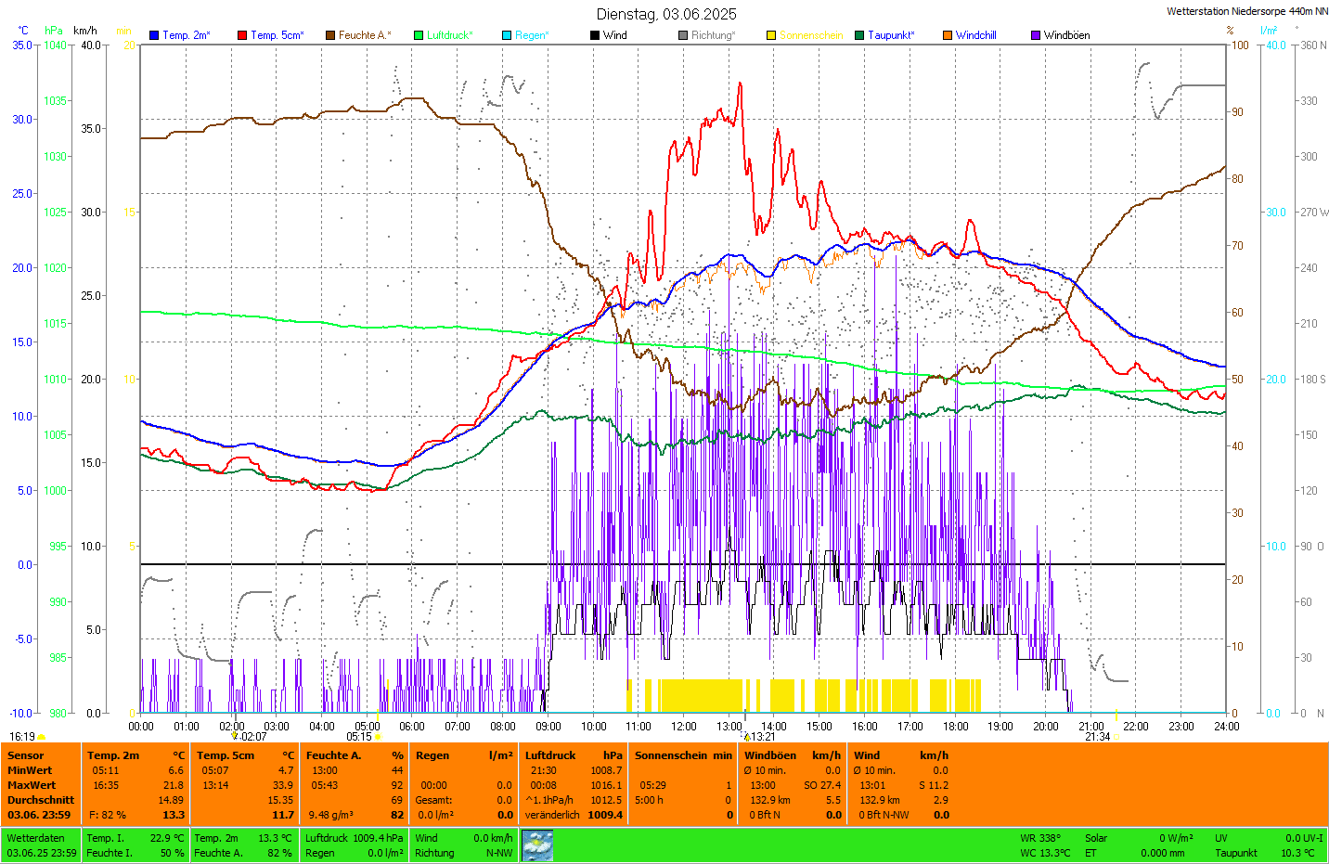The image size is (1329, 864).
Task: Click the cloudy weather condition icon
Action: 537,845
